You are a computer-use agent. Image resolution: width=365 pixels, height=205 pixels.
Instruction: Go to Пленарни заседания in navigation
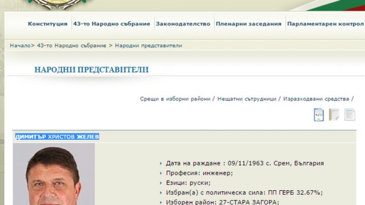(249, 24)
